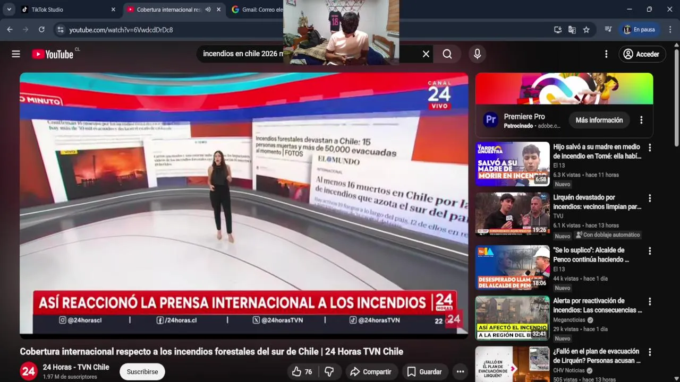Open 'Alerta por reactivación de incendios' thumbnail

pos(513,318)
